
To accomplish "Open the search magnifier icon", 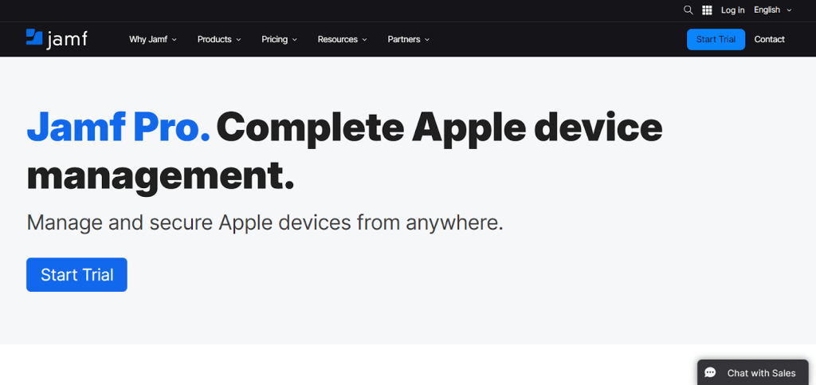I will pyautogui.click(x=688, y=10).
